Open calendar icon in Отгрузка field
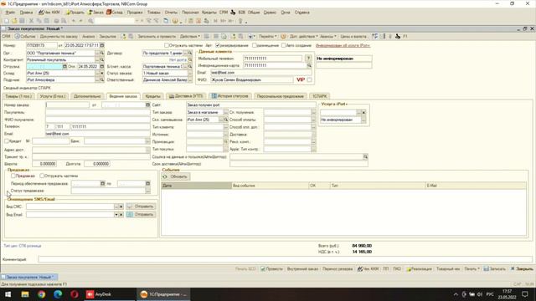This screenshot has width=536, height=301. 64,67
